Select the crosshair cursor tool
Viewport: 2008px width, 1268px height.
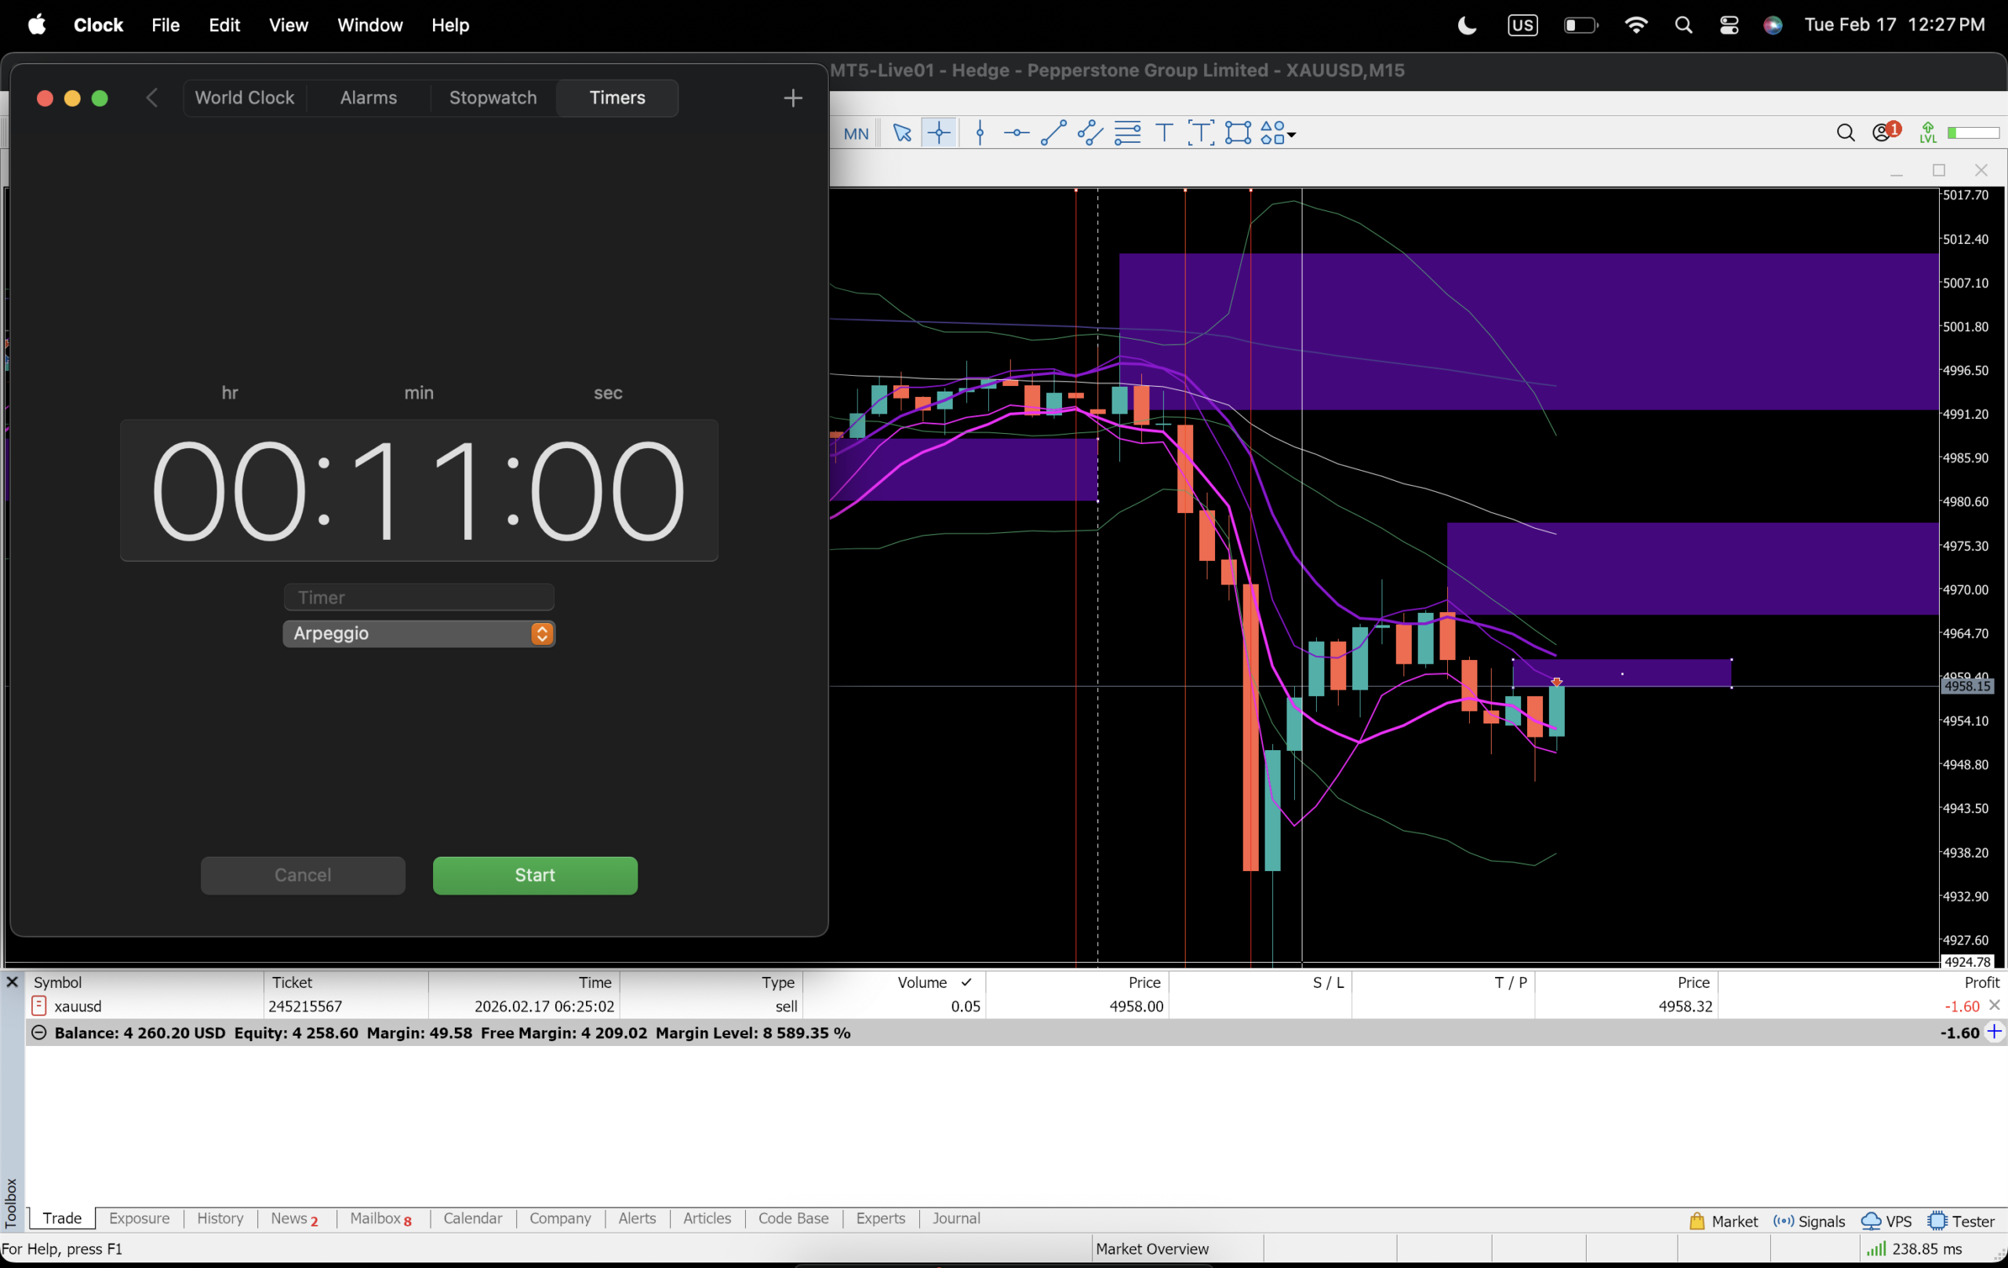[939, 133]
